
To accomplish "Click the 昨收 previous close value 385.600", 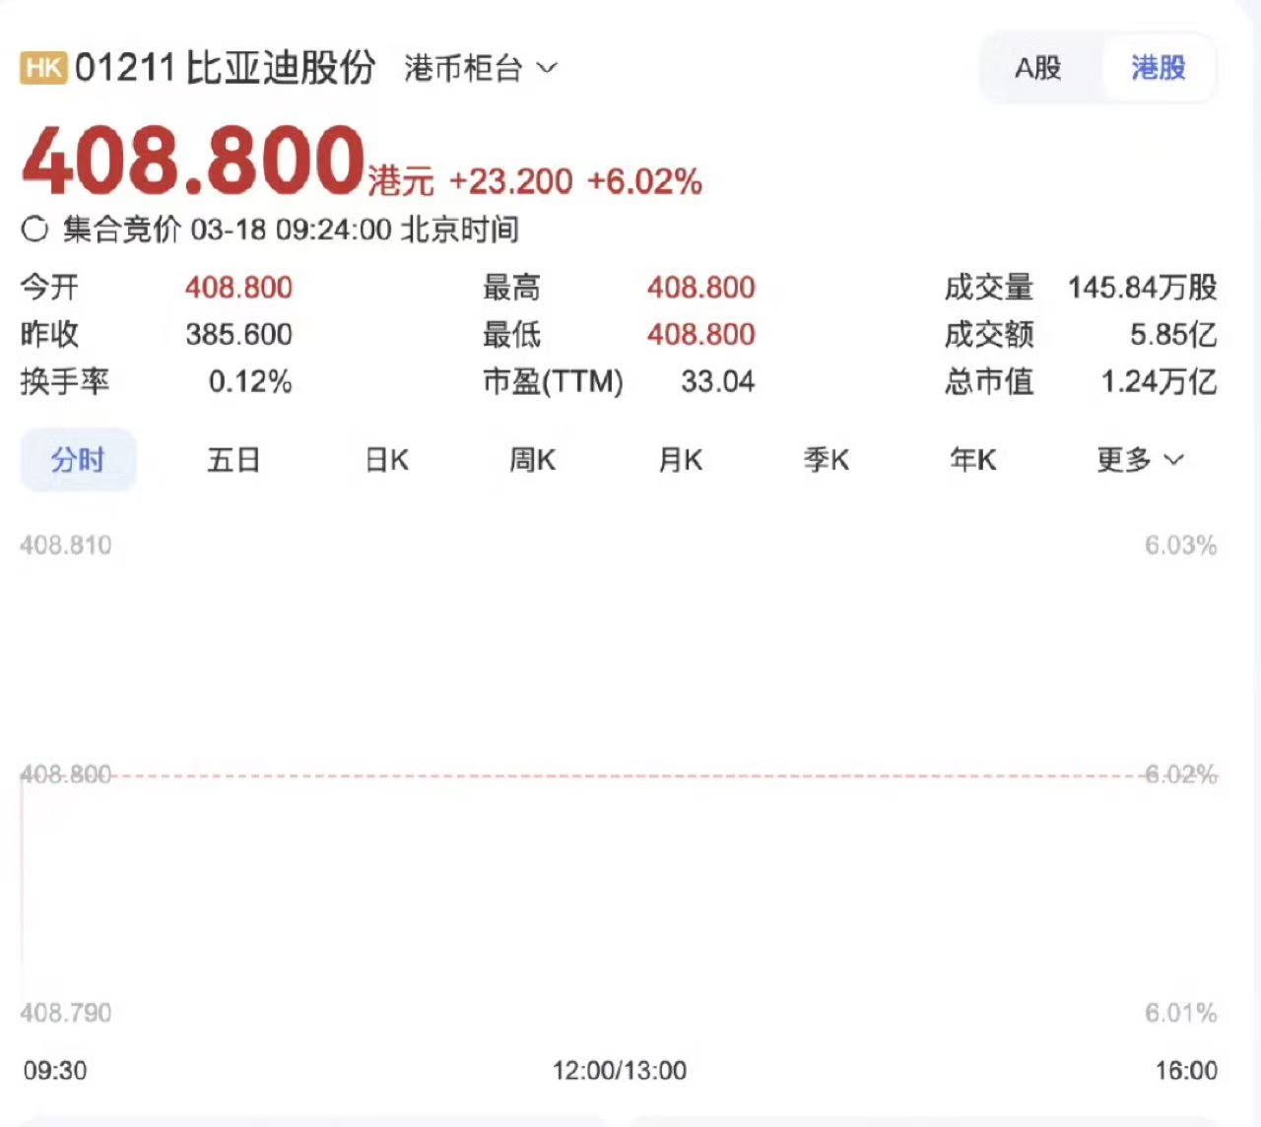I will coord(237,335).
